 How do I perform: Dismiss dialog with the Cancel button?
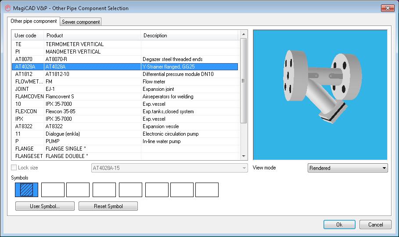tap(375, 225)
